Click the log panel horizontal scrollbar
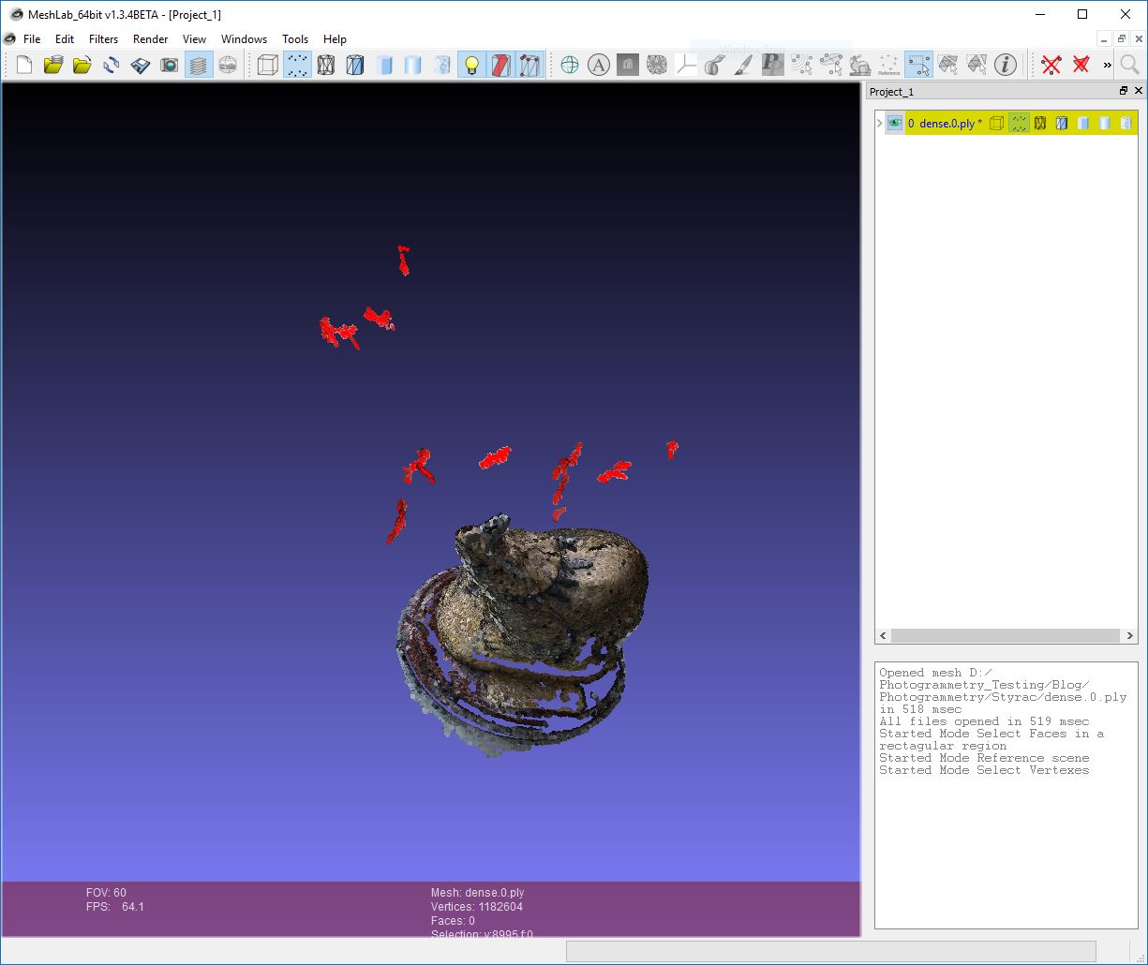The width and height of the screenshot is (1148, 965). click(x=834, y=950)
